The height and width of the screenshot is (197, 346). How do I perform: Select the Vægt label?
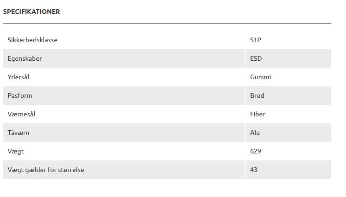pyautogui.click(x=15, y=151)
